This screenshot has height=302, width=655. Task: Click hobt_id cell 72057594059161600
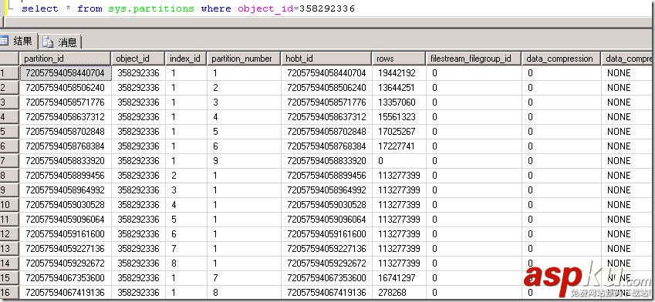click(x=326, y=234)
